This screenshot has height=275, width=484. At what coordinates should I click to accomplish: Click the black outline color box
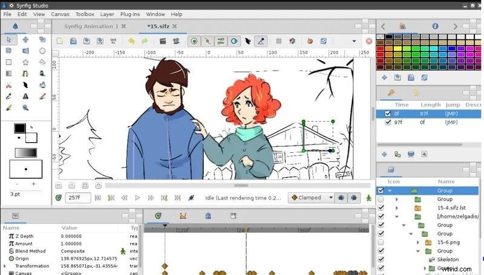(20, 128)
